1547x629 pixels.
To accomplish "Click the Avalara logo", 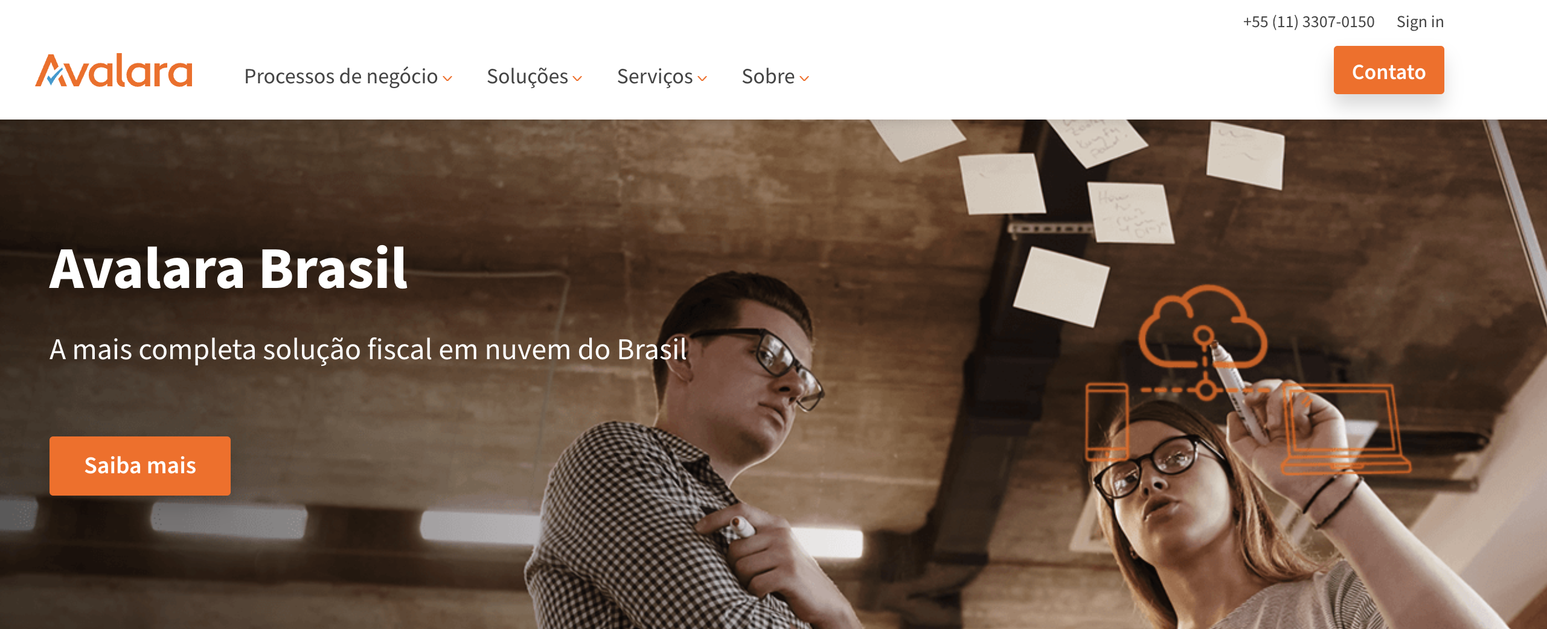I will 114,71.
